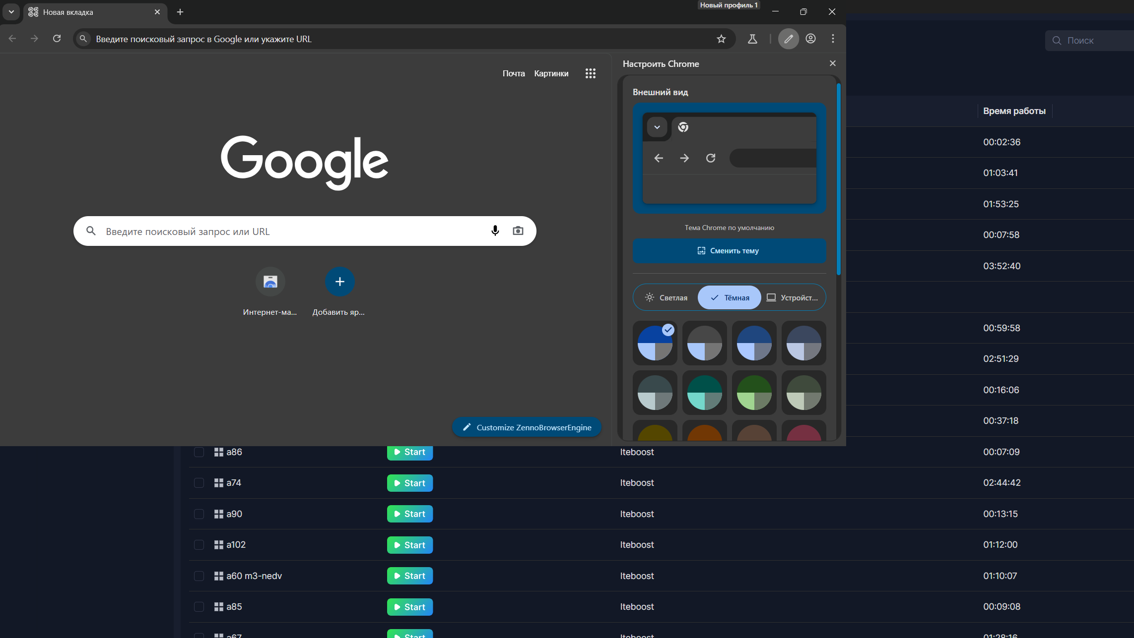Search by image with camera icon
Screen dimensions: 1134x638
518,231
